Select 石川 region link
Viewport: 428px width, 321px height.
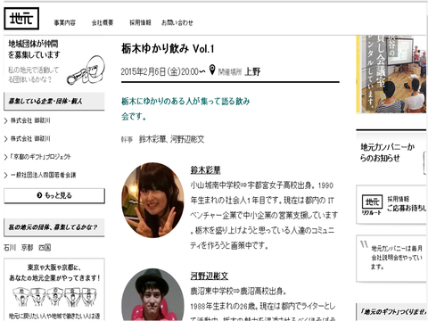pos(10,247)
